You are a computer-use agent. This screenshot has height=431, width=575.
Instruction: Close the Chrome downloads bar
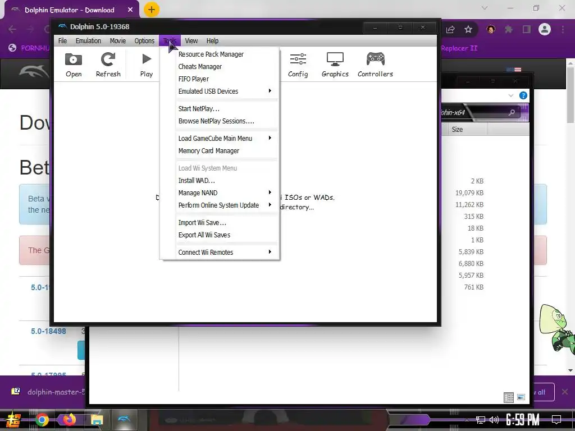click(565, 392)
